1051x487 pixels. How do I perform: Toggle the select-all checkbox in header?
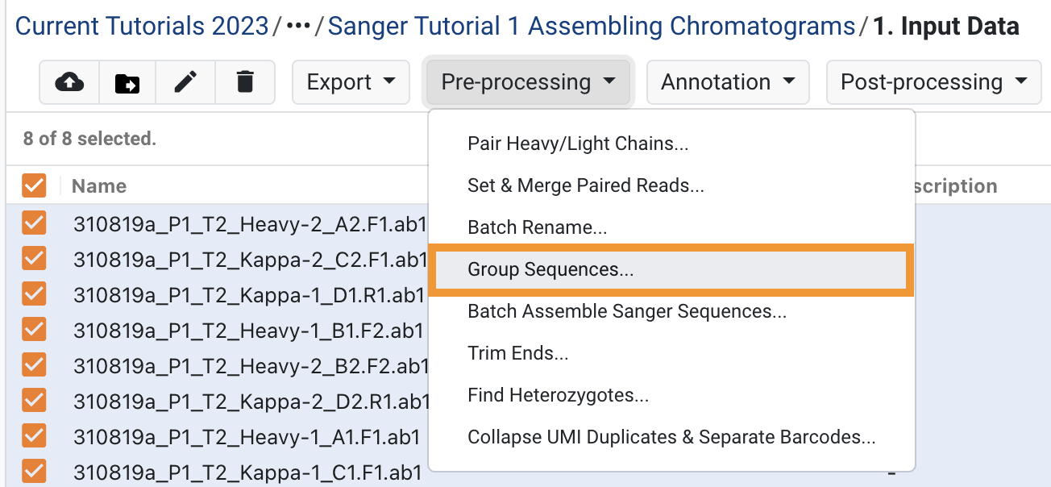coord(34,186)
